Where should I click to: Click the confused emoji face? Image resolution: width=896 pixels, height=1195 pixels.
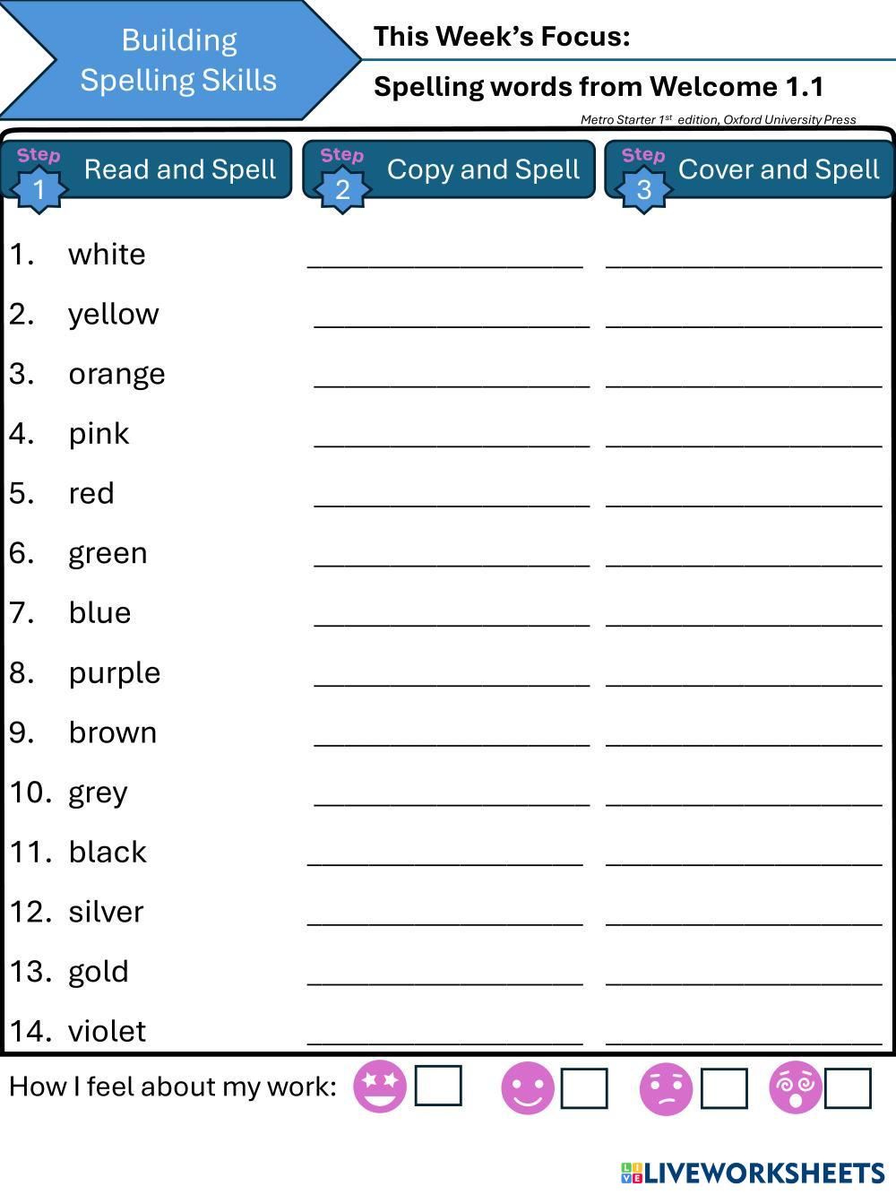(666, 1089)
